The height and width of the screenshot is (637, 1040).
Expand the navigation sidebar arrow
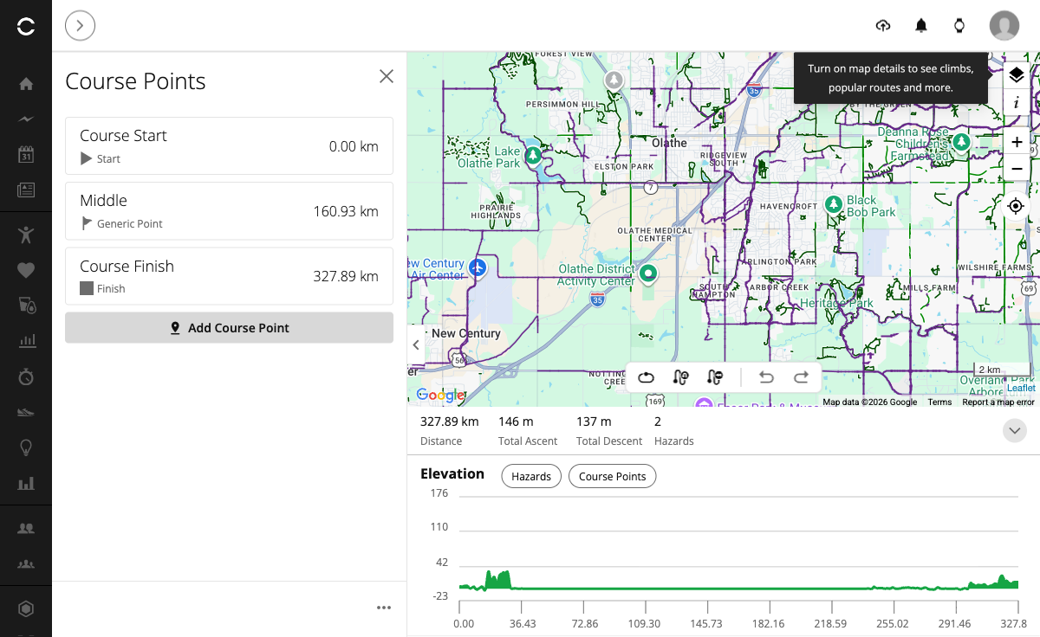pos(80,26)
